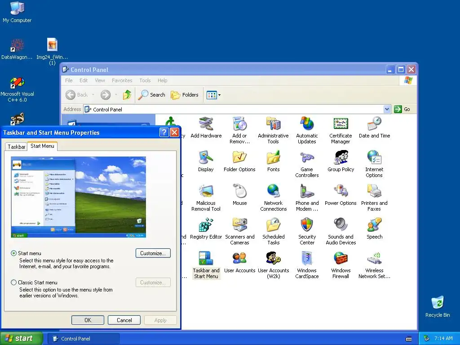Open Sounds and Audio Devices icon
The image size is (460, 345).
click(x=341, y=231)
